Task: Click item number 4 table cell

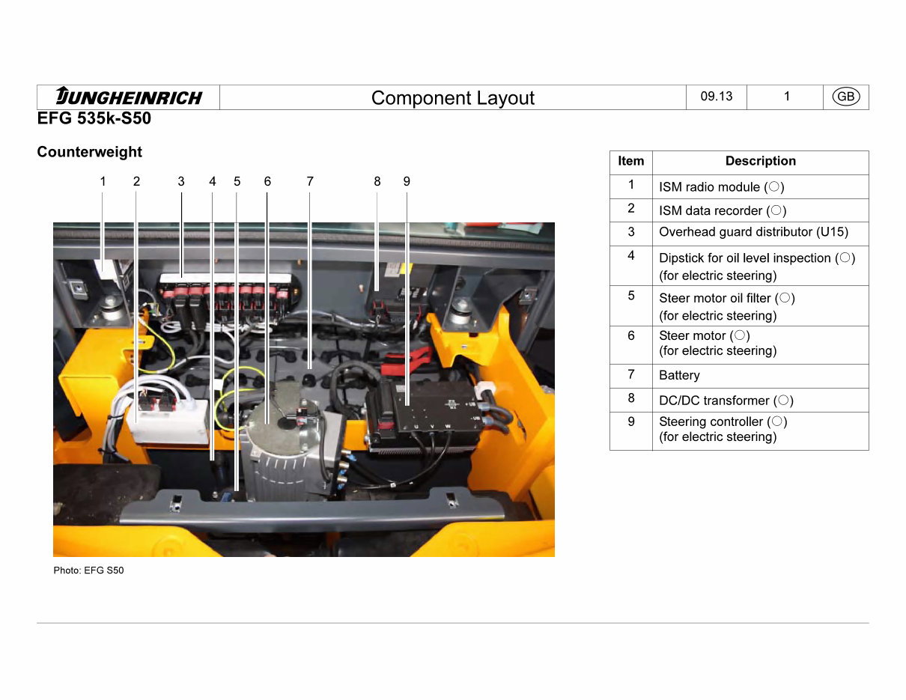Action: pyautogui.click(x=631, y=266)
